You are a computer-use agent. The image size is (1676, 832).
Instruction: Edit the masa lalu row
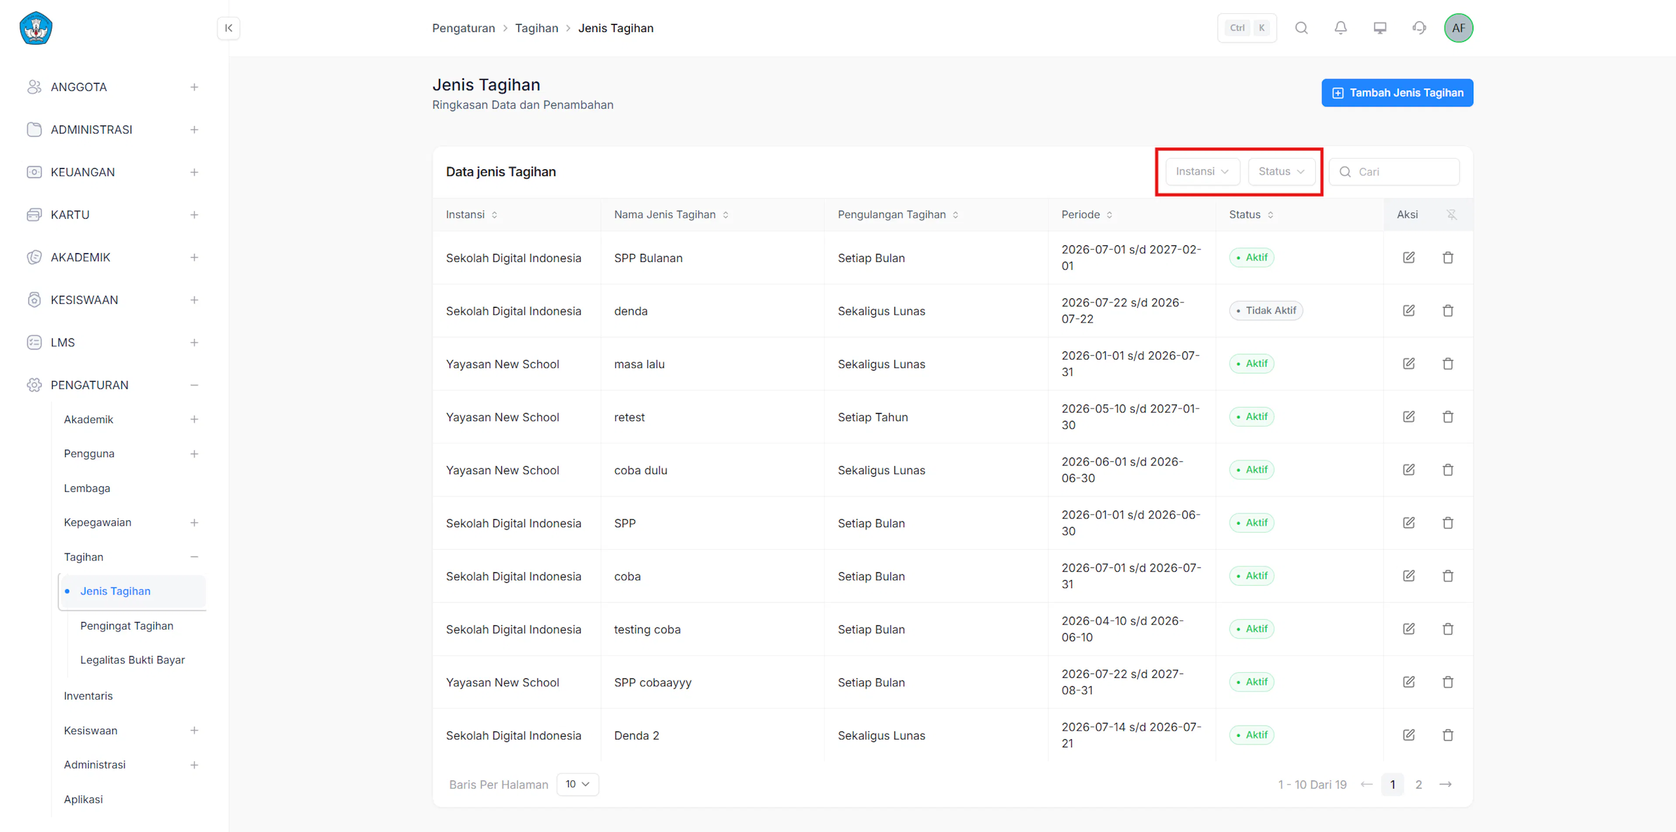pyautogui.click(x=1408, y=364)
